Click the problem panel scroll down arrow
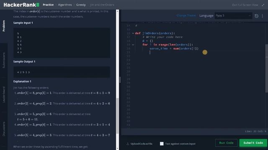 [x=117, y=148]
